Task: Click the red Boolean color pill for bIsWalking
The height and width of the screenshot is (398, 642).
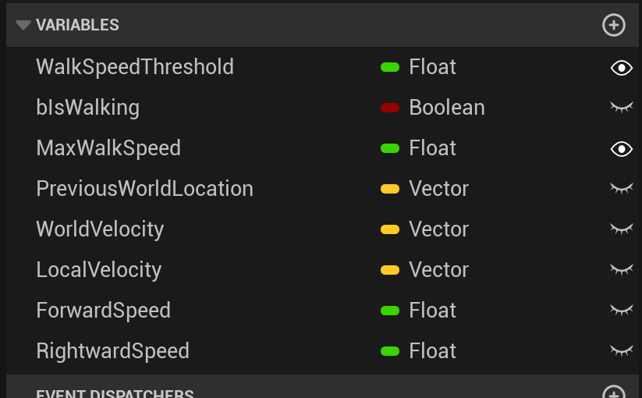Action: (390, 108)
